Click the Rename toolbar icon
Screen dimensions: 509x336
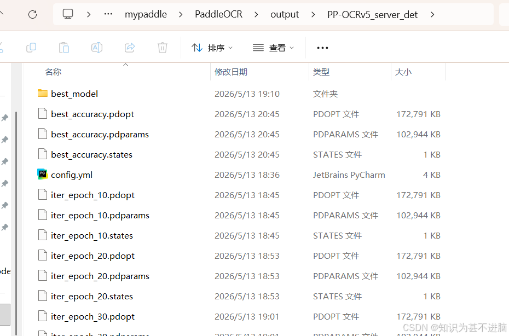[x=97, y=48]
